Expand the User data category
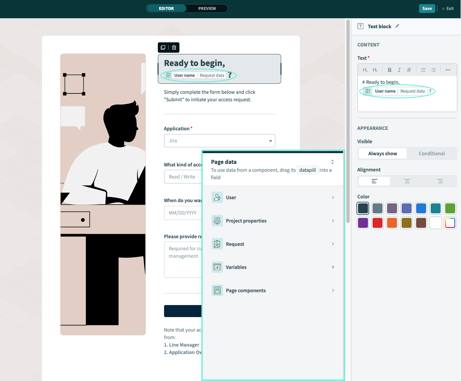The width and height of the screenshot is (461, 381). (273, 198)
